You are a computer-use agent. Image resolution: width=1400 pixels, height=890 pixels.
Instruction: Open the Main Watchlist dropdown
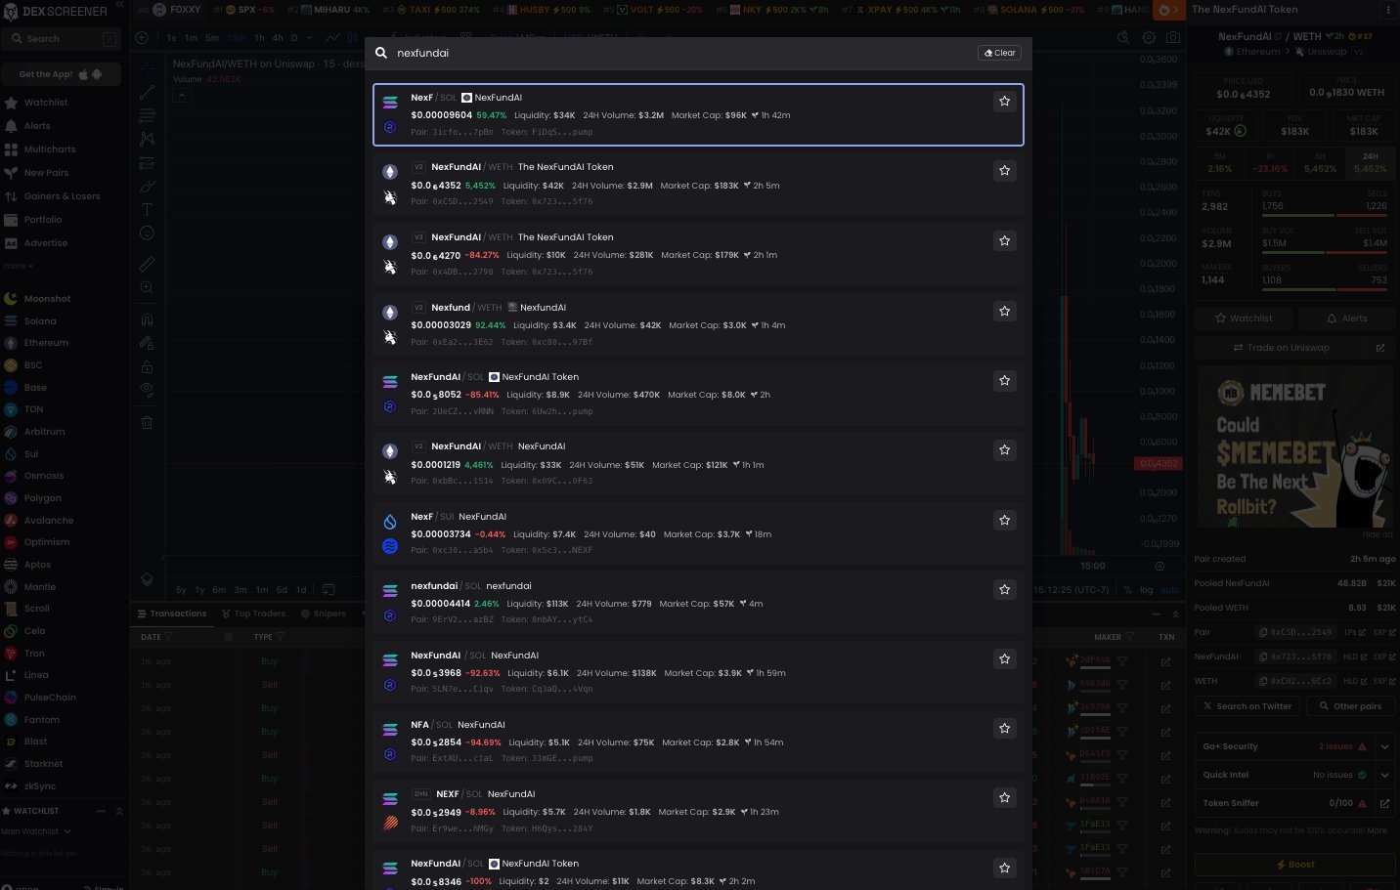click(36, 831)
